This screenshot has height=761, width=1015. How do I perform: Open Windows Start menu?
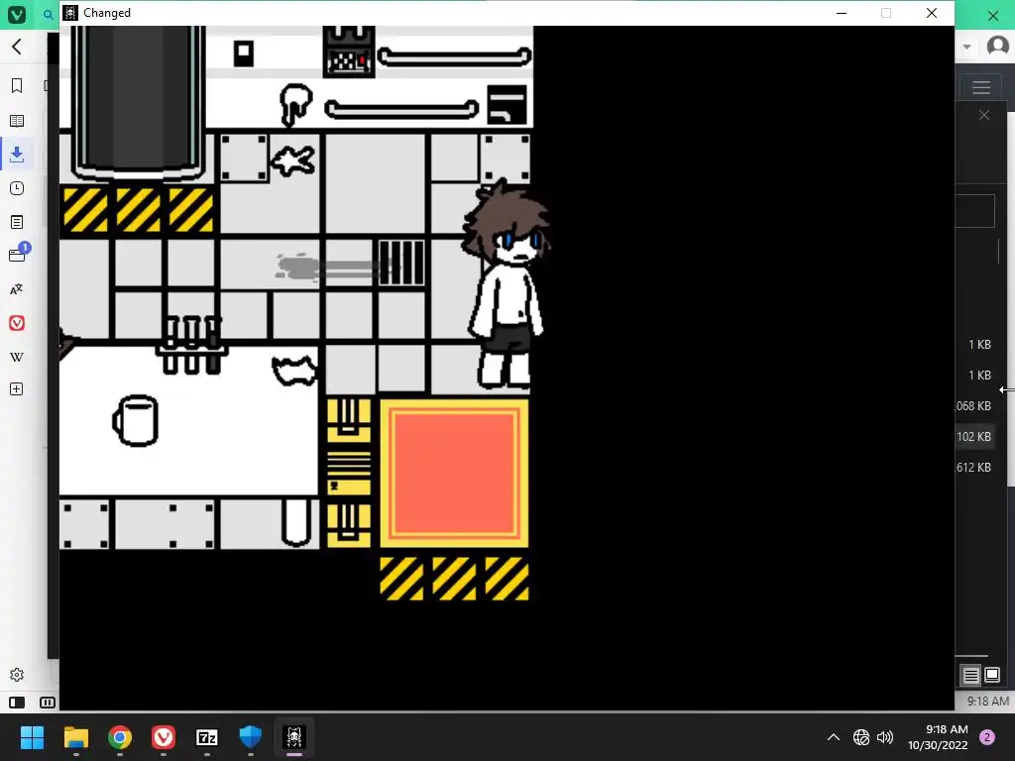click(x=32, y=737)
